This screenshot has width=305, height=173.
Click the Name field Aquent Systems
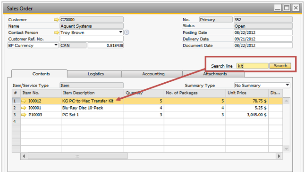(x=92, y=26)
